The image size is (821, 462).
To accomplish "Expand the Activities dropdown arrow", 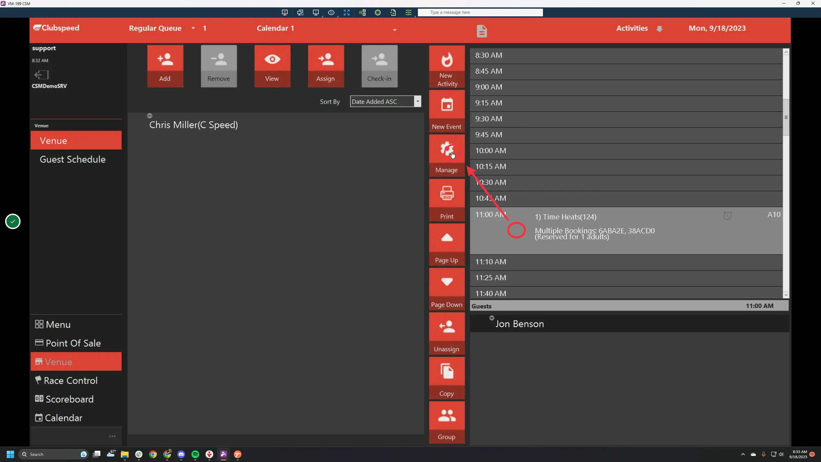I will pyautogui.click(x=659, y=29).
